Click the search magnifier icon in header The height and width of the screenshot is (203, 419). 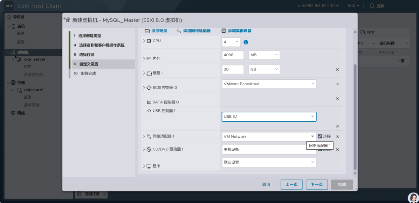point(372,6)
